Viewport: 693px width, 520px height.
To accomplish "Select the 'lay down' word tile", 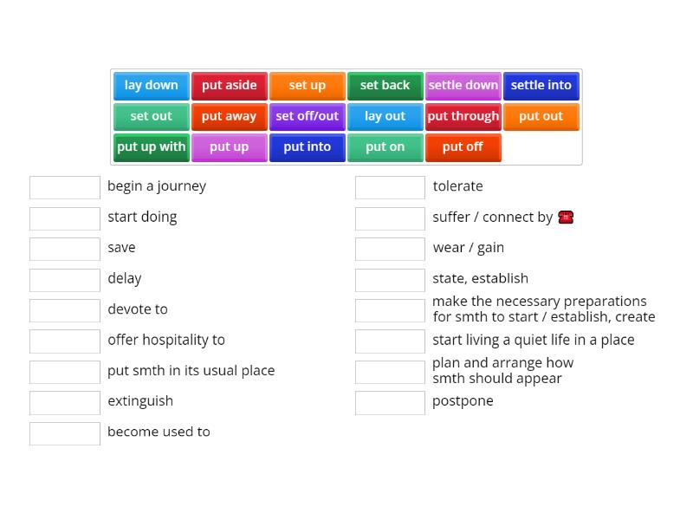I will [x=152, y=86].
